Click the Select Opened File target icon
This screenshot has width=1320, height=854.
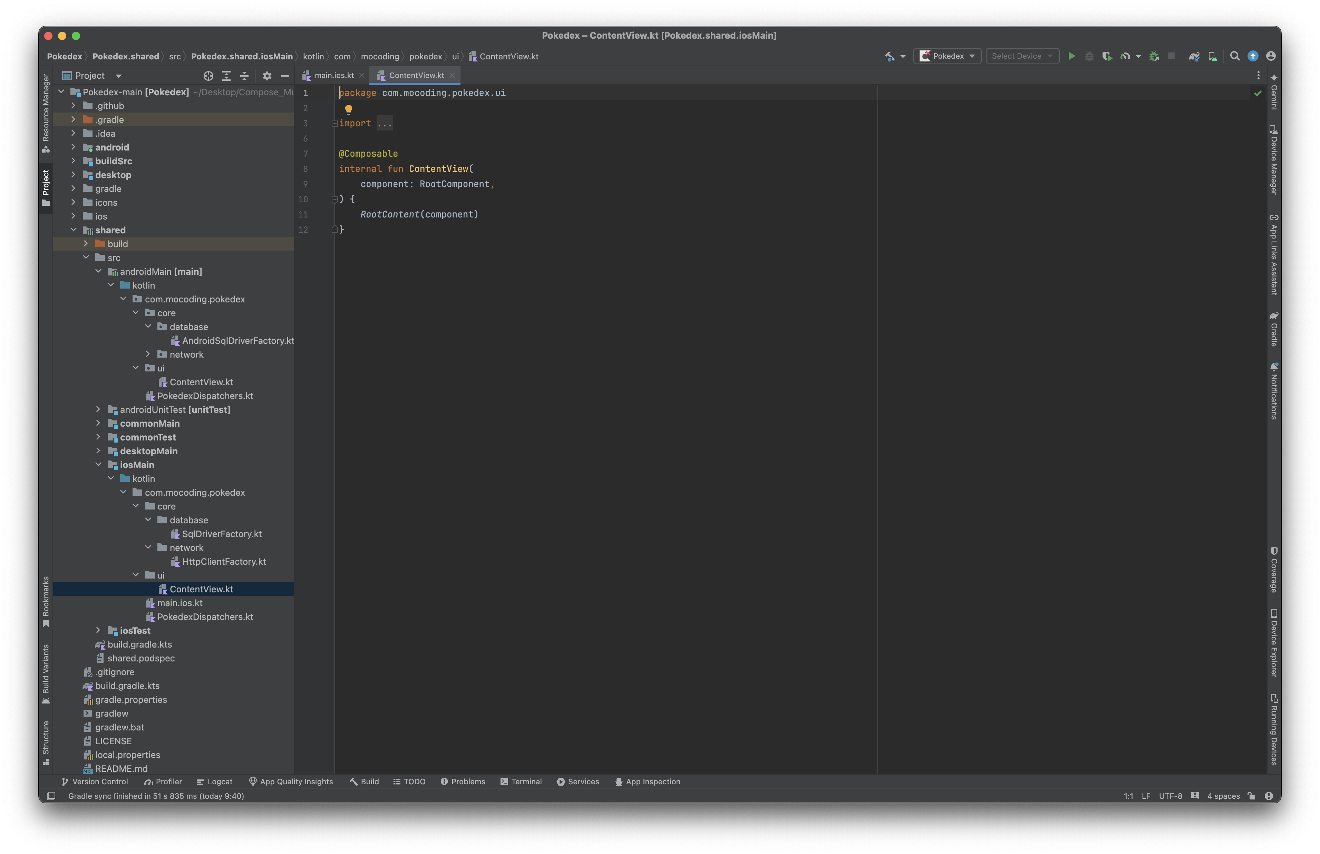point(208,76)
